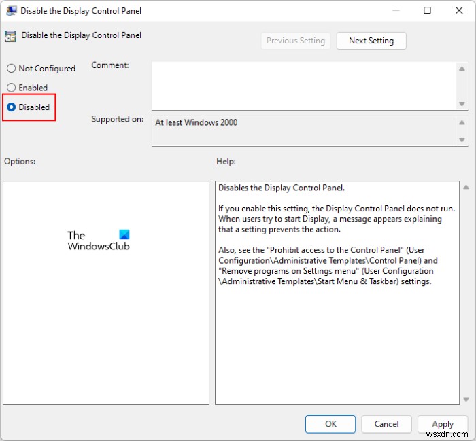The image size is (476, 441).
Task: Click the 'Supported on:' label
Action: [x=117, y=119]
